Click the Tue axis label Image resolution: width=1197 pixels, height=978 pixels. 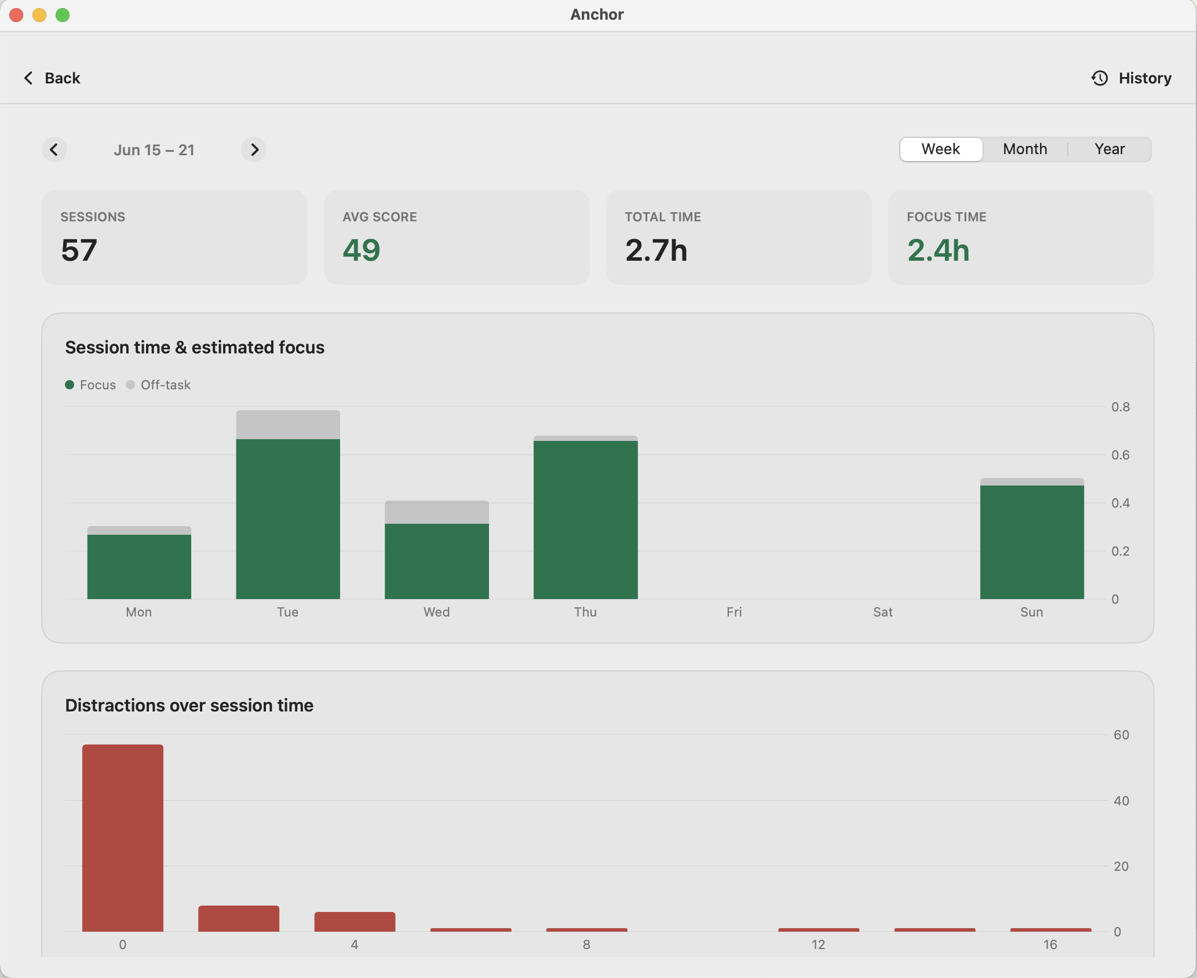(x=288, y=612)
